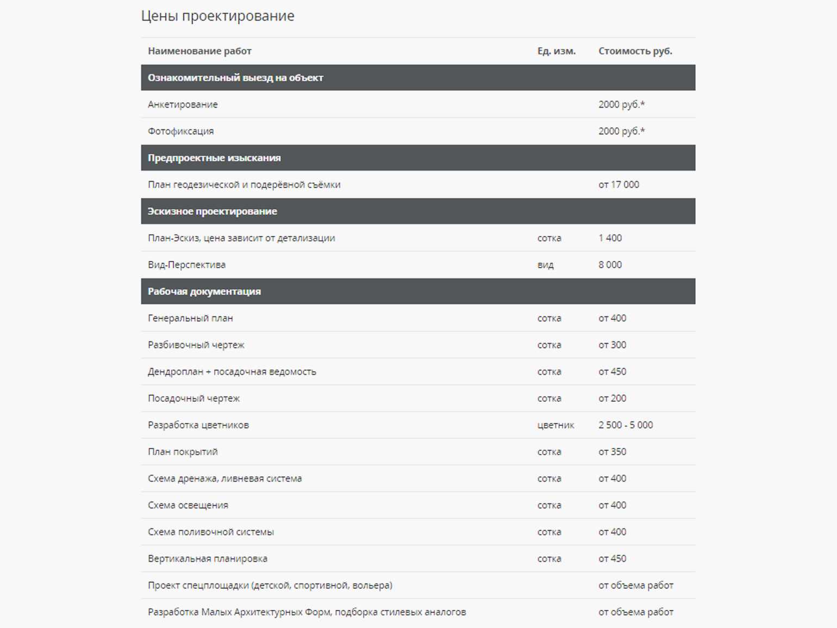This screenshot has height=628, width=837.
Task: Click the 'Стоимость руб.' column header
Action: coord(635,51)
